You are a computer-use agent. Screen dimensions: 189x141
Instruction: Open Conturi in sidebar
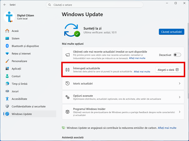[30, 76]
